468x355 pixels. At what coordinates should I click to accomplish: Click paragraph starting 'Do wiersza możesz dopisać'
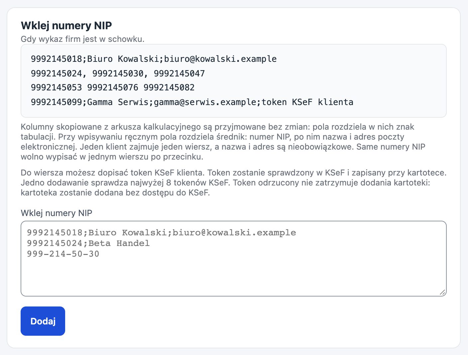pos(233,182)
